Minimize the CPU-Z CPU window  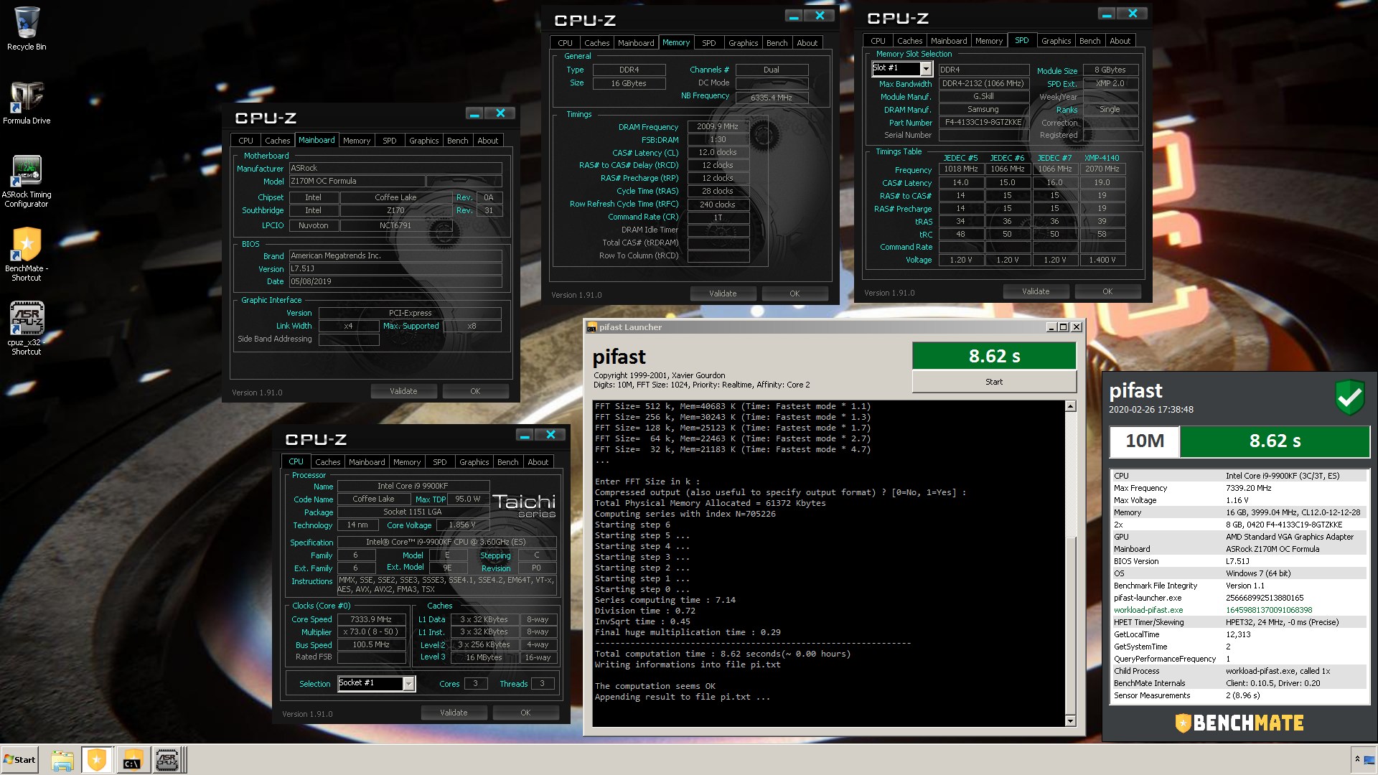(x=525, y=435)
